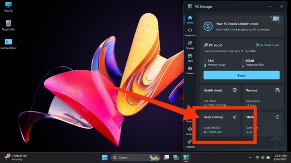The height and width of the screenshot is (163, 291).
Task: Open the Feedback option in the sidebar
Action: coord(190,144)
